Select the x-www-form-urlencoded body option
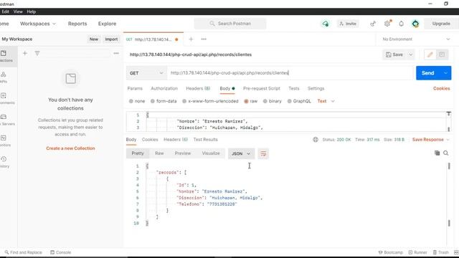459x258 pixels. point(210,101)
